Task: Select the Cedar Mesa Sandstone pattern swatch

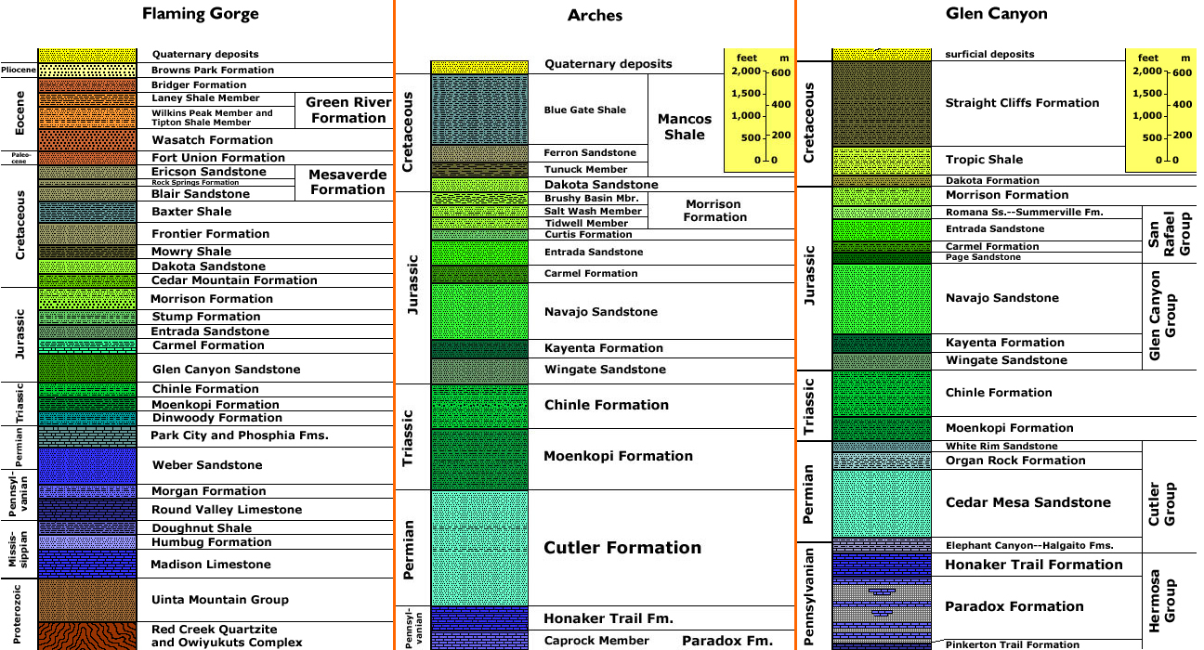Action: click(x=881, y=502)
